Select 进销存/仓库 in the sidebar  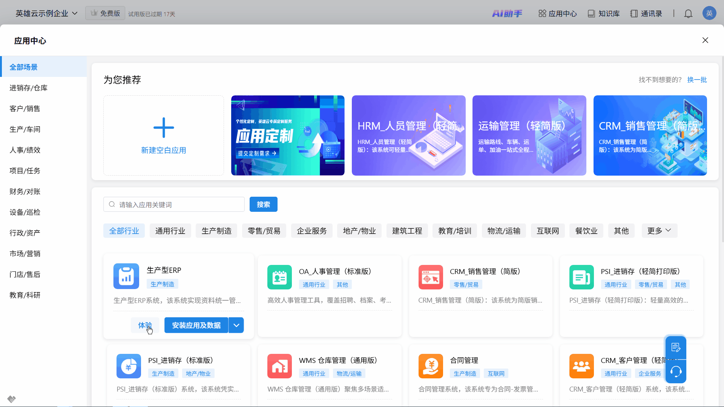click(29, 88)
